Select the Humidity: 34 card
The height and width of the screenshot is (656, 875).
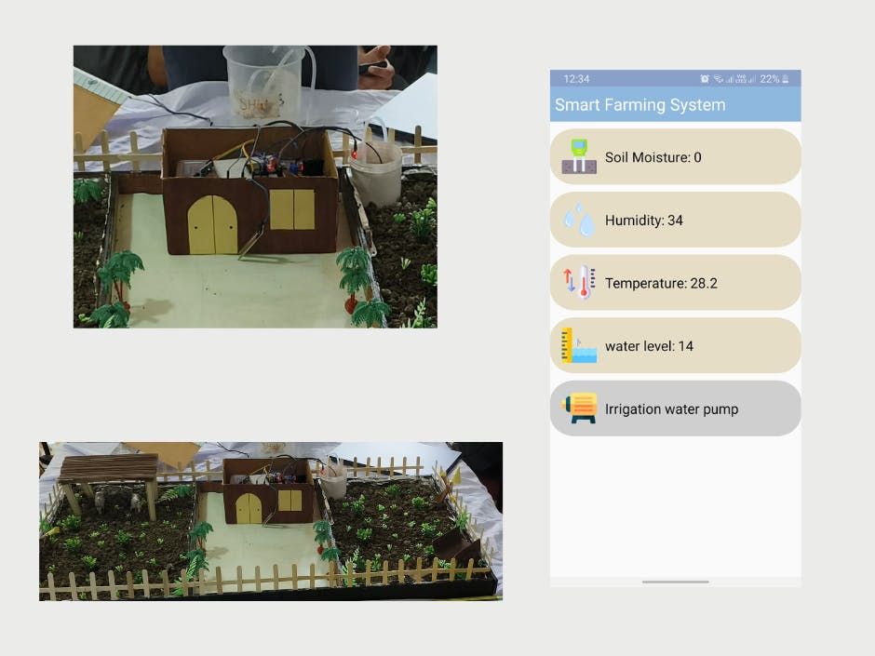point(675,220)
